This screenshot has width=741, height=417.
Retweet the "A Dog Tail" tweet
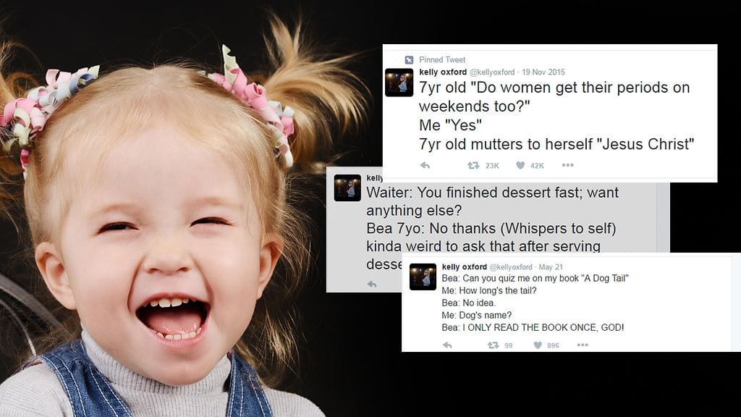tap(493, 345)
